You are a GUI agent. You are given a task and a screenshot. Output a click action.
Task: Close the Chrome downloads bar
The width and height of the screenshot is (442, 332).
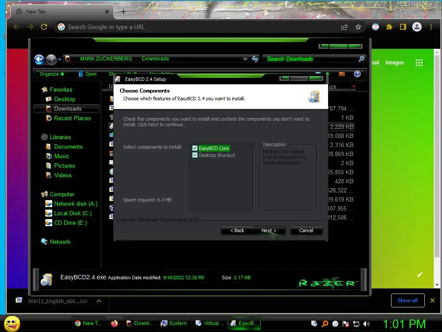click(x=433, y=300)
